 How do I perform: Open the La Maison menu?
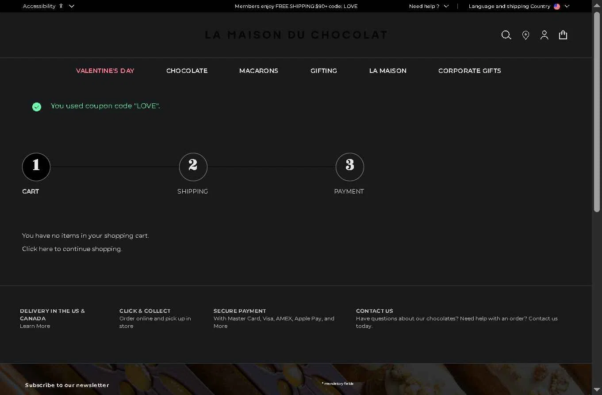point(388,71)
